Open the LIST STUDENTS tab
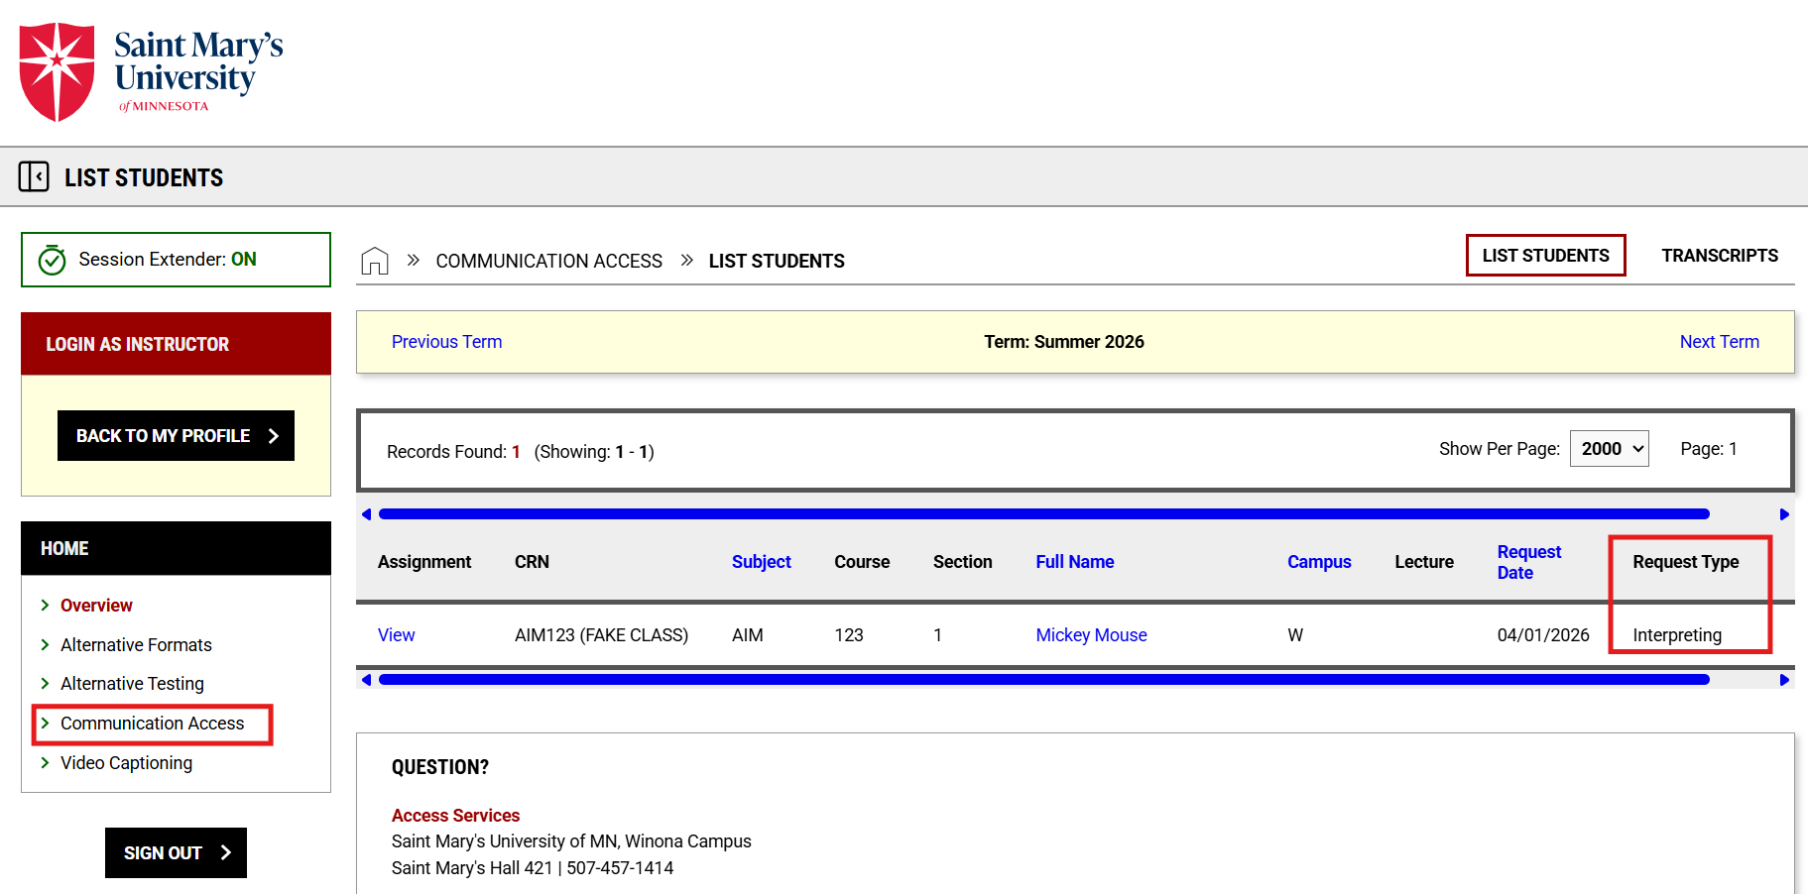Screen dimensions: 1808x894 click(1545, 256)
